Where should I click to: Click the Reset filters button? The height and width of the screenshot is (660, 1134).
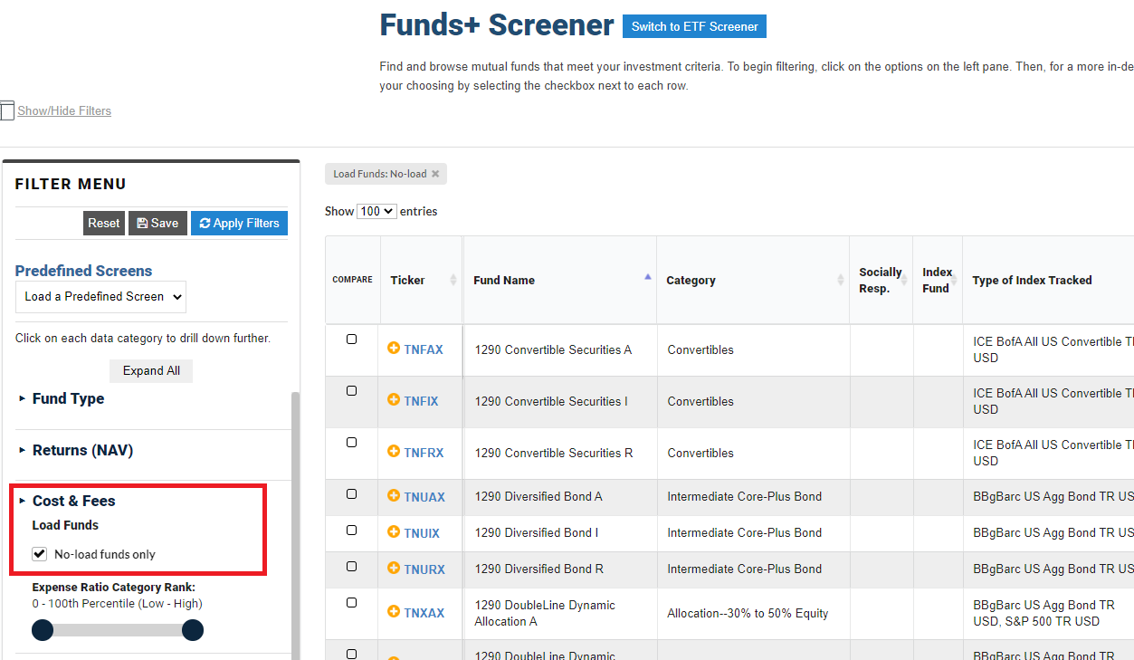[104, 223]
